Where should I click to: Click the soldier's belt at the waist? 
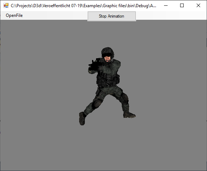[x=108, y=86]
